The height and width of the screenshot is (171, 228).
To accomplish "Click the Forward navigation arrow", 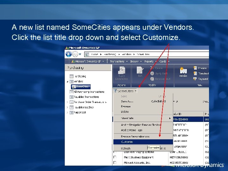I will pyautogui.click(x=75, y=54).
